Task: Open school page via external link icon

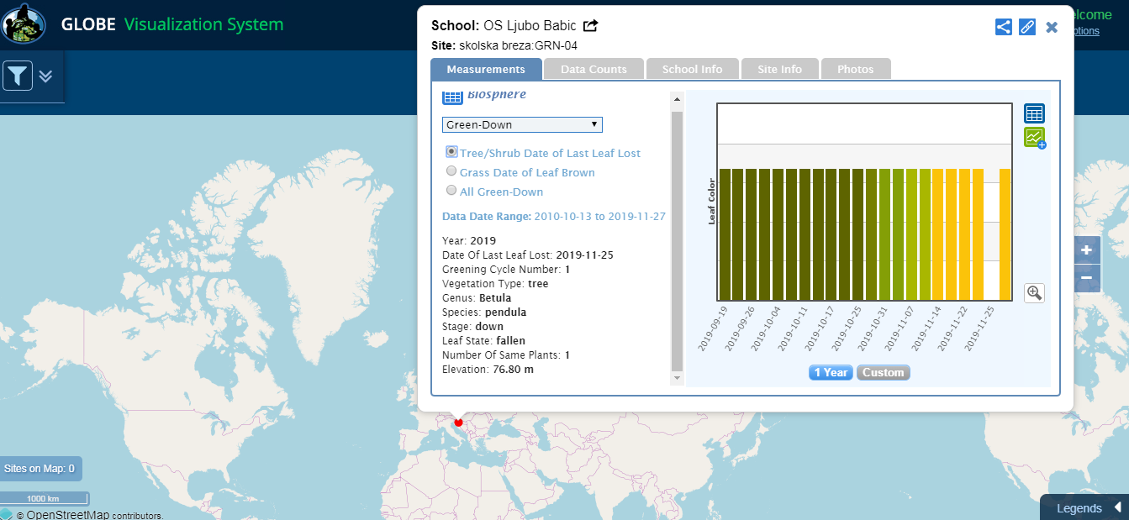Action: [x=591, y=26]
